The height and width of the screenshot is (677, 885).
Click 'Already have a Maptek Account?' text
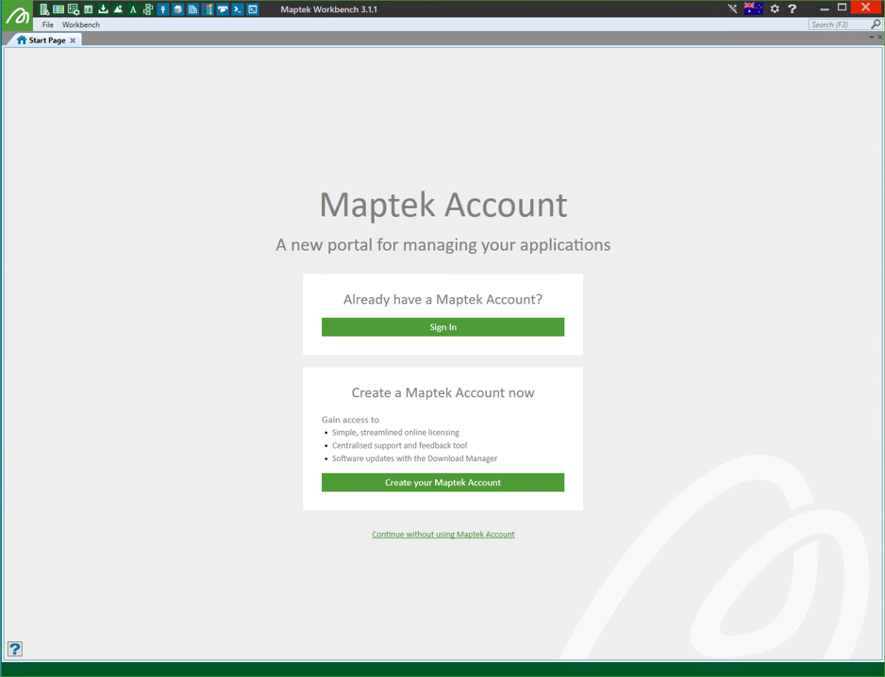443,300
